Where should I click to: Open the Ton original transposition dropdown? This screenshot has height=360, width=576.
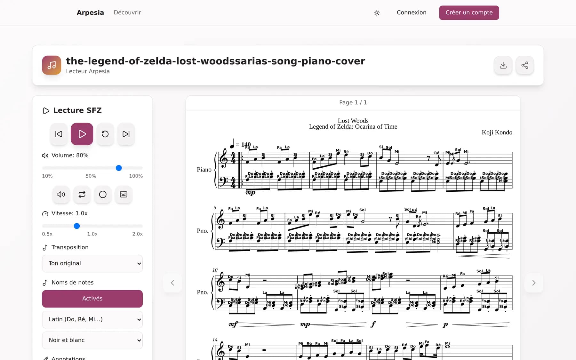pyautogui.click(x=92, y=263)
